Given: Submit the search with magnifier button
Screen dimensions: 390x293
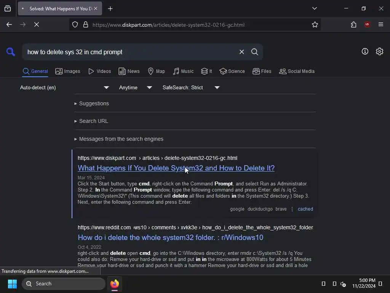Looking at the screenshot, I should [x=254, y=52].
